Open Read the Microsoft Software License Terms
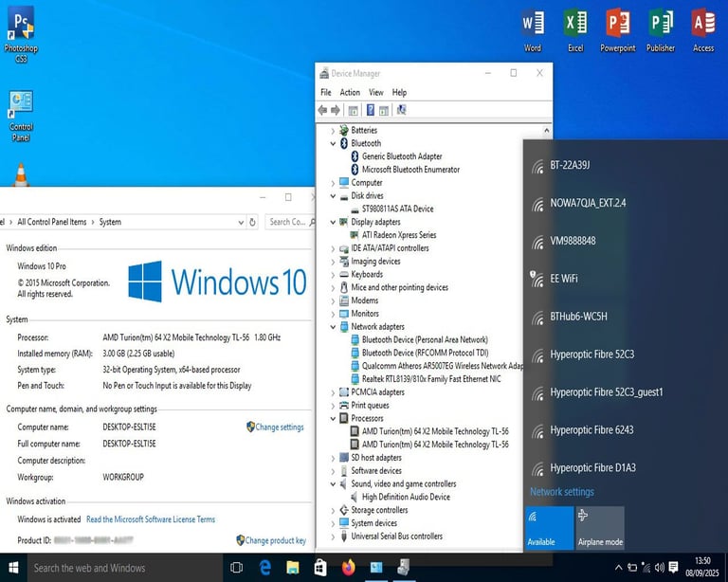This screenshot has width=728, height=582. pyautogui.click(x=151, y=519)
